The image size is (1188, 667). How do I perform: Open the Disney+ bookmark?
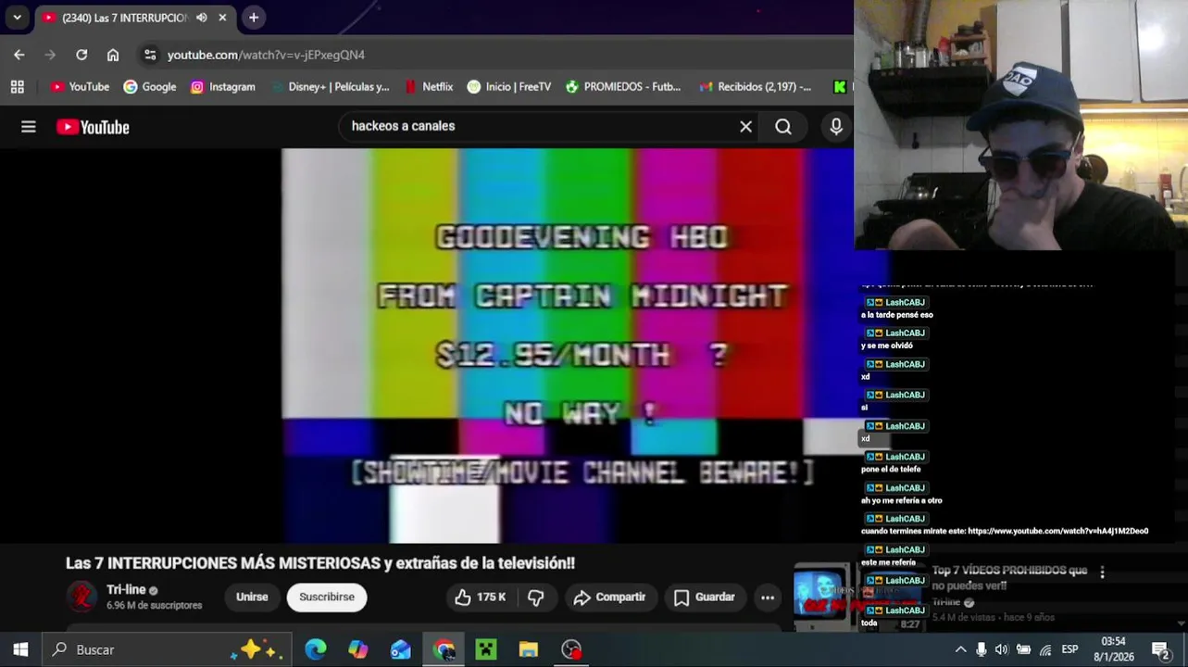[330, 86]
